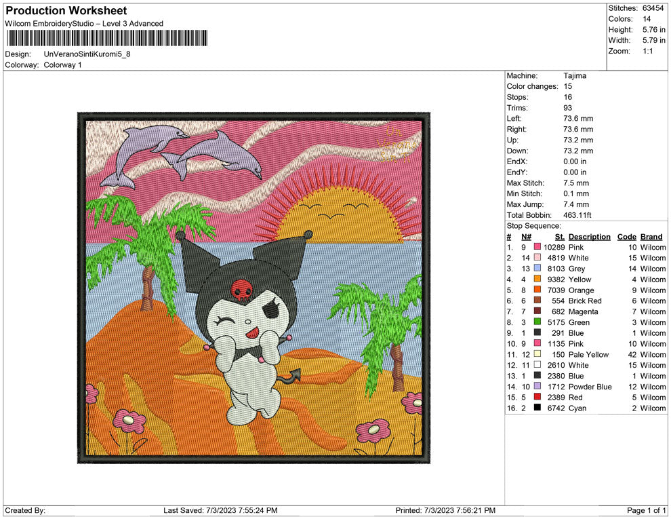Click the 'Powder Blue' description text
Screen dimensions: 671x517
tap(590, 386)
